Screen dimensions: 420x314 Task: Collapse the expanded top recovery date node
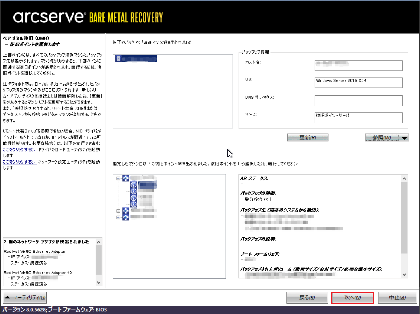(118, 178)
